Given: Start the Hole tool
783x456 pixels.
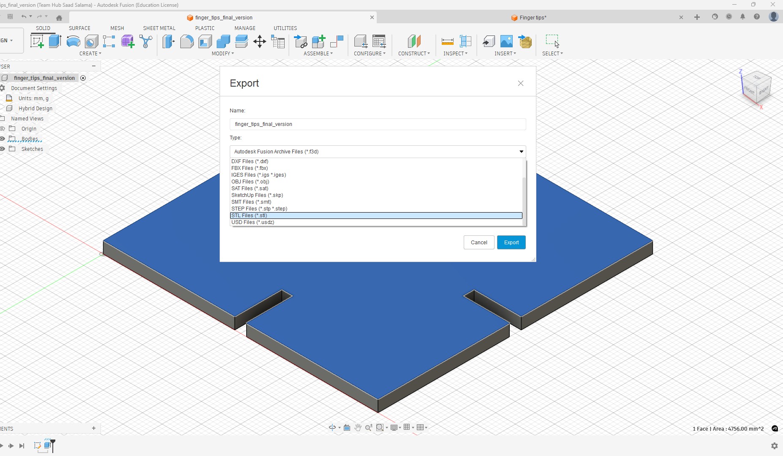Looking at the screenshot, I should (91, 41).
